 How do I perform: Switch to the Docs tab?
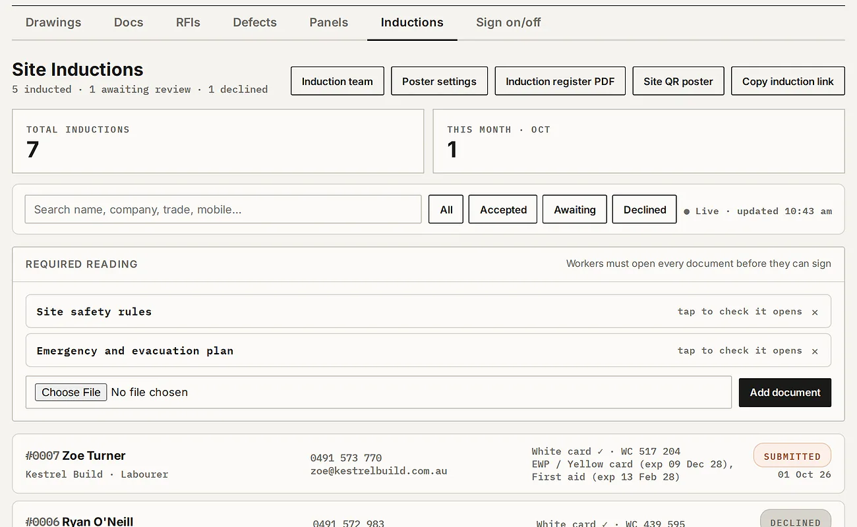pos(129,22)
